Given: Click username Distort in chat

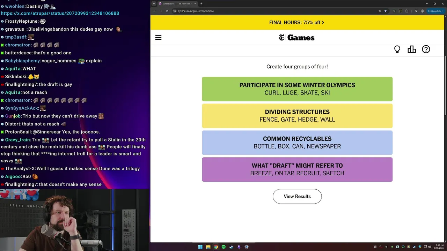Looking at the screenshot, I should [13, 124].
